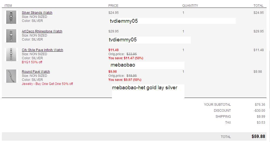Click the Round Pavé Watch thumbnail
Image resolution: width=270 pixels, height=142 pixels.
[x=11, y=76]
